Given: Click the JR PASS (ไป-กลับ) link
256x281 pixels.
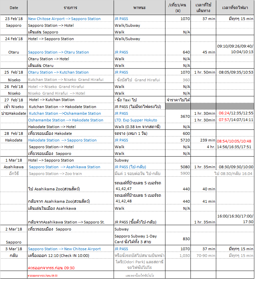Looking at the screenshot, I should click(x=130, y=167).
